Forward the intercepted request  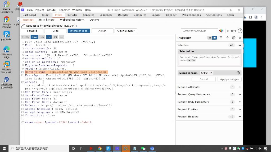[x=32, y=31]
